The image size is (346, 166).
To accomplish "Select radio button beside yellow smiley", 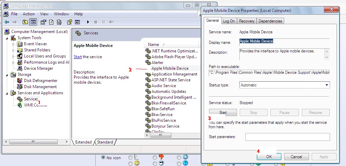I will pyautogui.click(x=130, y=164).
